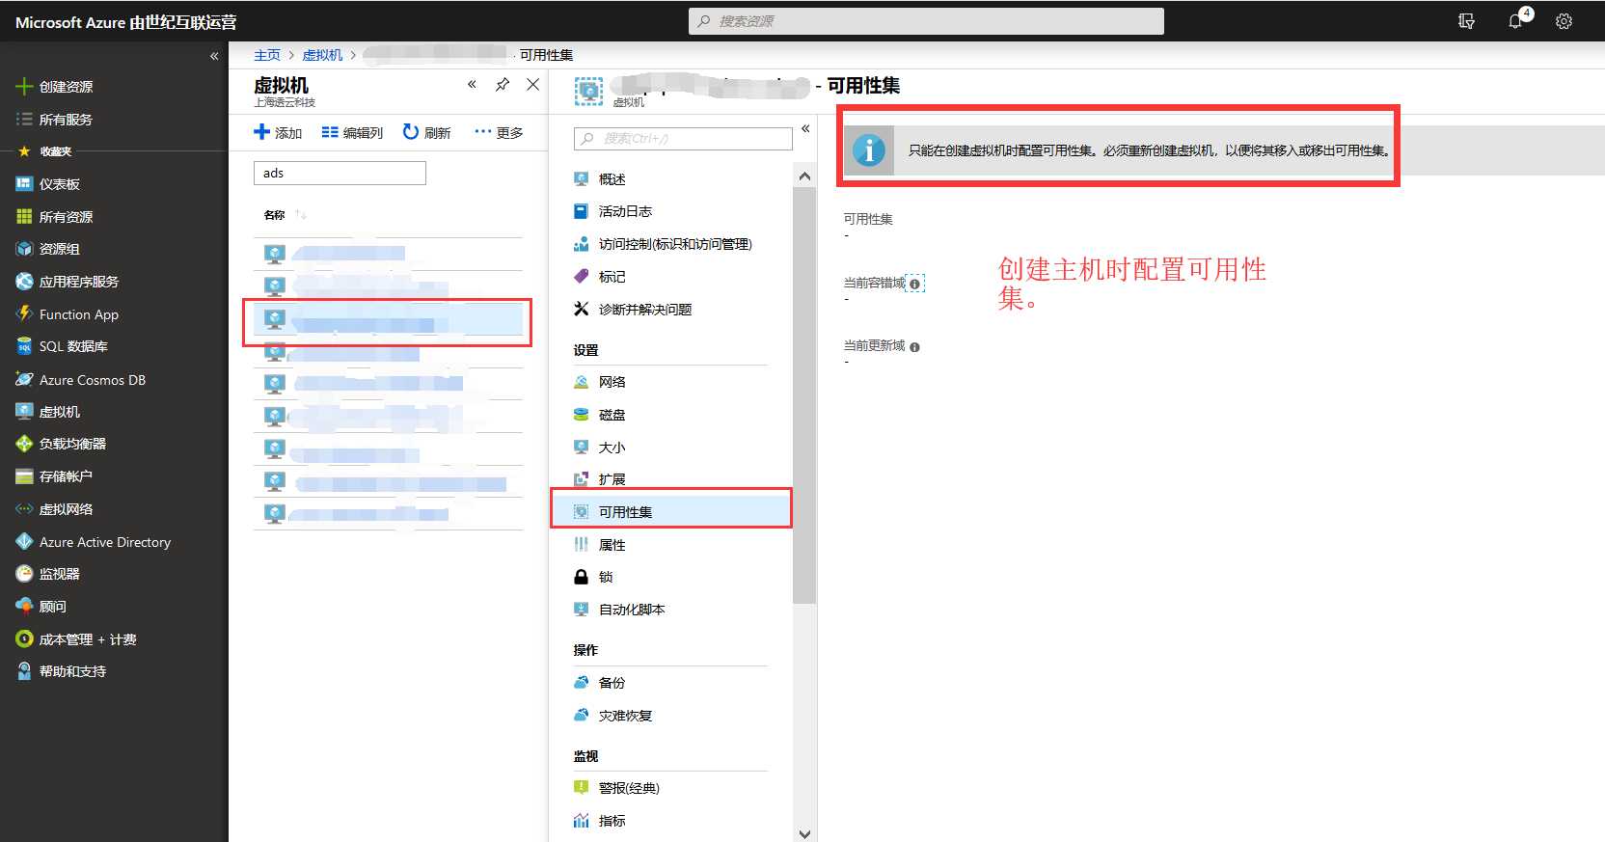
Task: Click 虚拟机 breadcrumb link
Action: click(322, 55)
